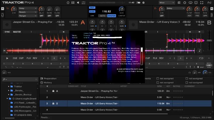Image resolution: width=214 pixels, height=120 pixels.
Task: Open FX 2 Delay effect dropdown
Action: coord(175,8)
